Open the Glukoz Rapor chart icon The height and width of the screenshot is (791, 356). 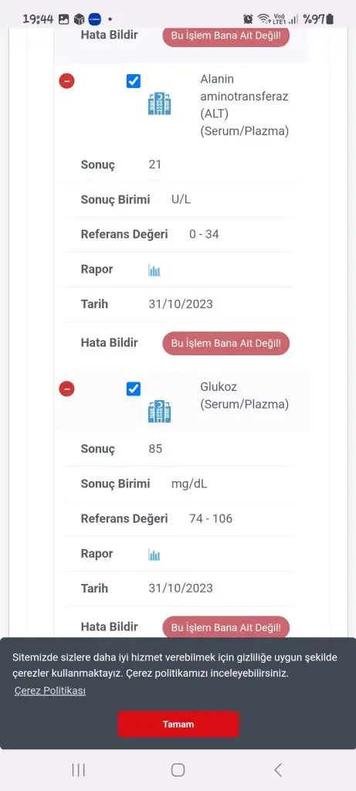154,555
